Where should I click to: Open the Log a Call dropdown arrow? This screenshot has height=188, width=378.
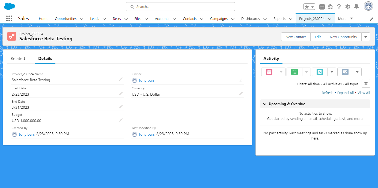[x=332, y=72]
